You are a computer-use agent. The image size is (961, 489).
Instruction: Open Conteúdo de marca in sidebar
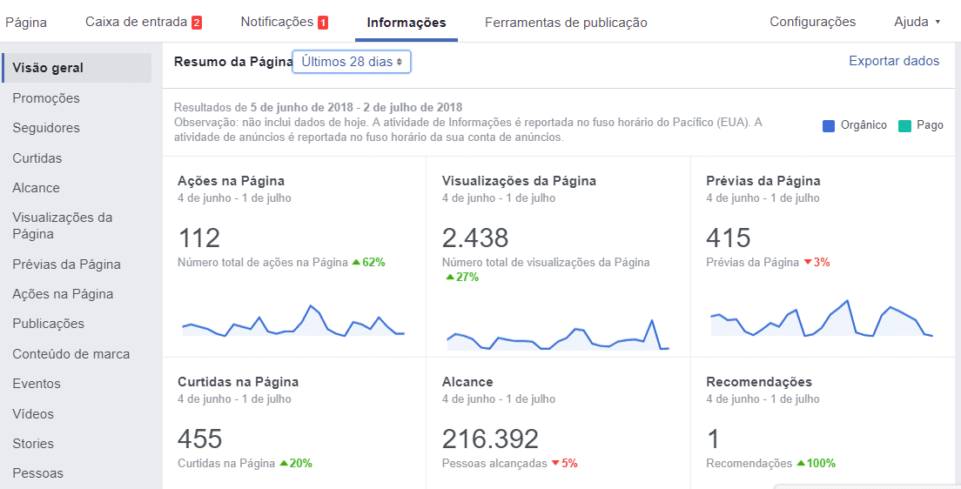tap(71, 354)
